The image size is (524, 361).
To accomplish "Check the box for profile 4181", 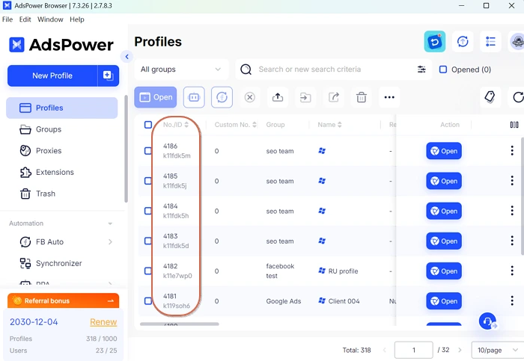I will click(148, 301).
